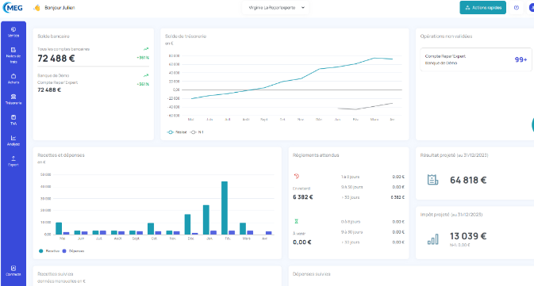Click the help icon next to Actions rapides
Screen dimensions: 534x286
click(x=517, y=7)
